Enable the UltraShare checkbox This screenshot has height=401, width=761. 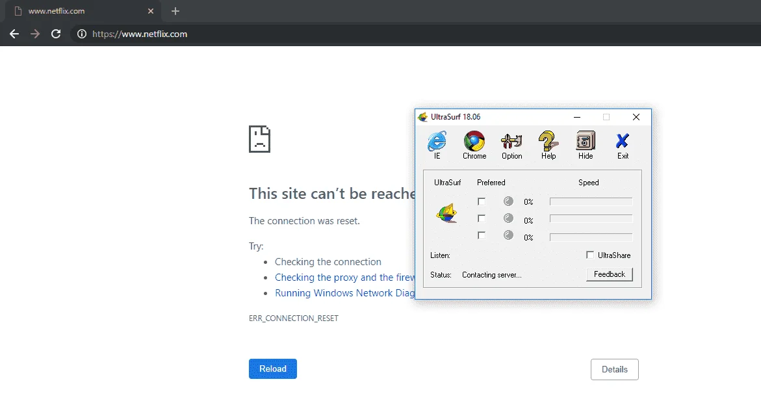click(x=590, y=255)
